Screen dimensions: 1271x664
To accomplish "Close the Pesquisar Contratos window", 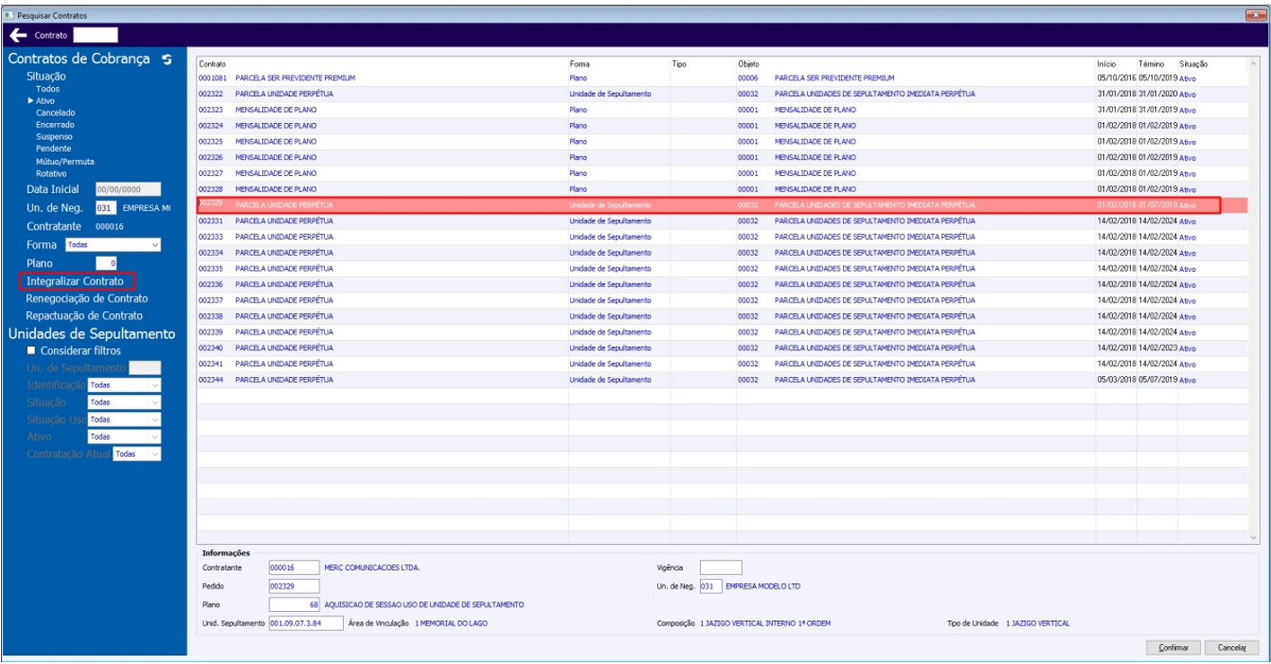I will 1254,15.
